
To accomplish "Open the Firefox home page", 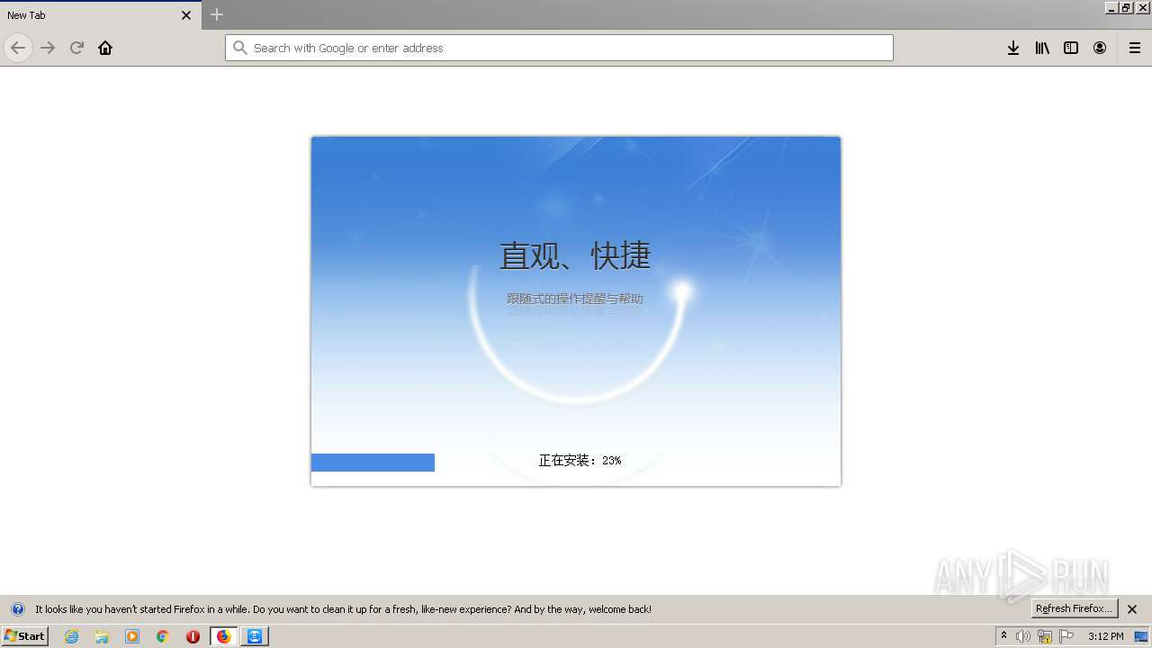I will pyautogui.click(x=105, y=48).
